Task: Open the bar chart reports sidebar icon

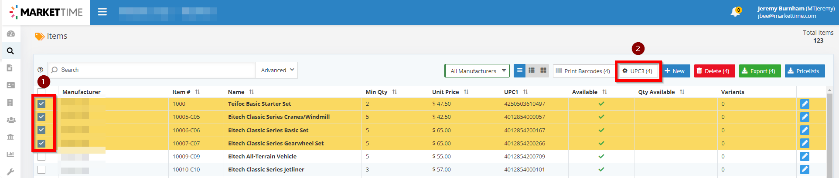Action: 10,154
